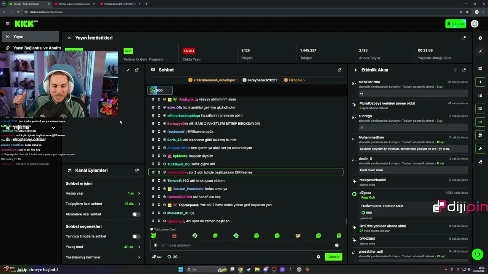Screen dimensions: 488x274
Task: Click the chat bubble icon in right sidebar
Action: click(480, 108)
